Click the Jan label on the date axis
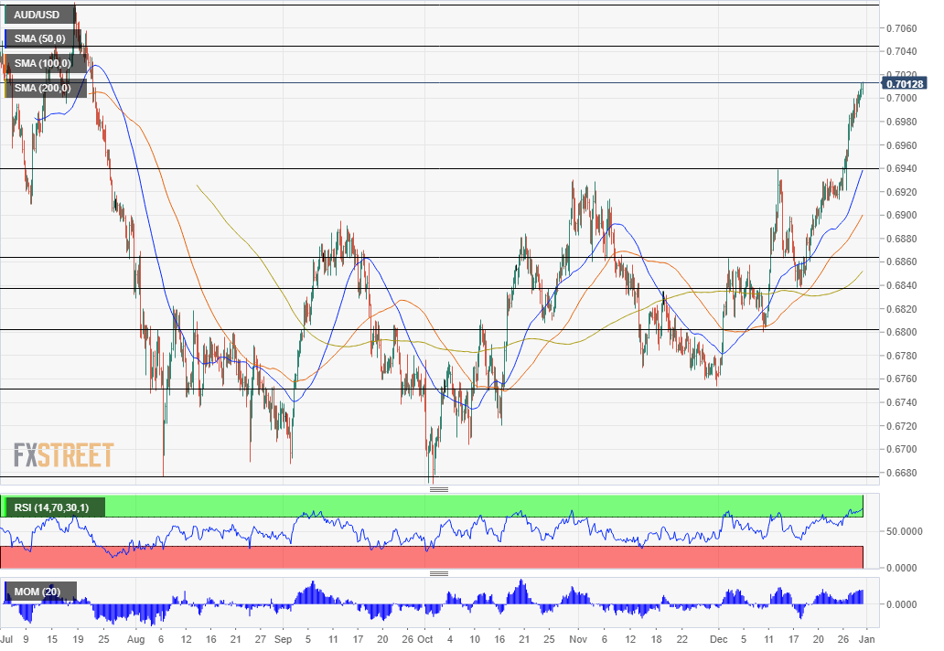The image size is (944, 651). pos(866,639)
